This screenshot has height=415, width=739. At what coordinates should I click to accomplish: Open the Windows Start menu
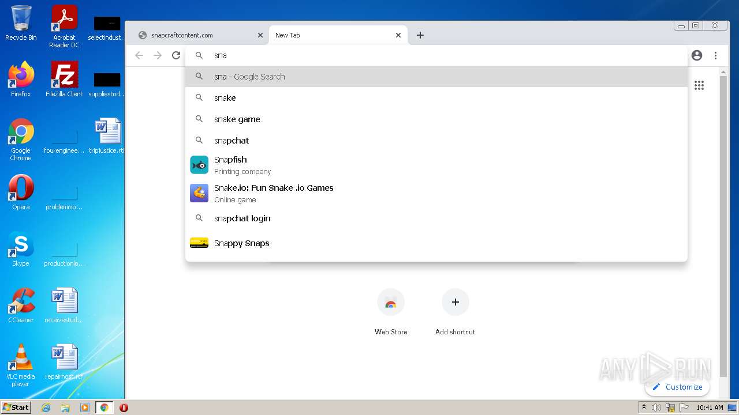(x=16, y=408)
